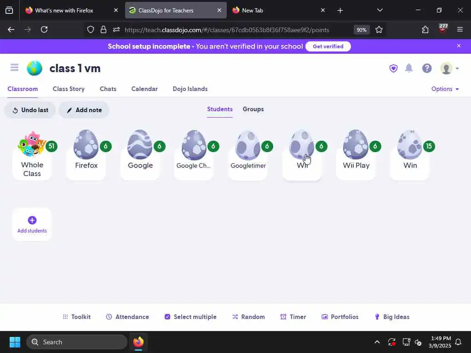Switch to the Classroom tab
Viewport: 471px width, 353px height.
pyautogui.click(x=23, y=89)
